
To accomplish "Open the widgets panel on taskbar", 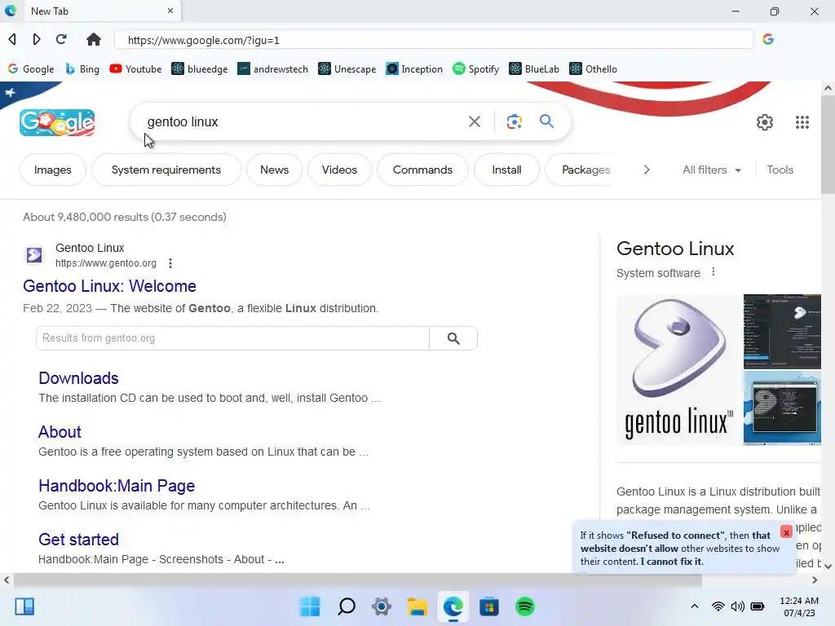I will (24, 606).
